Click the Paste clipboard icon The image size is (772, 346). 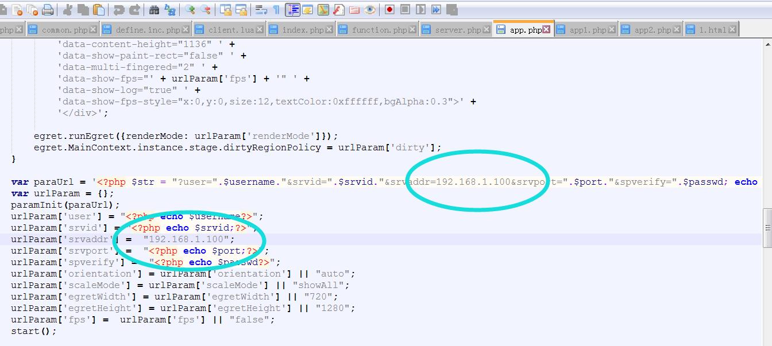click(99, 10)
